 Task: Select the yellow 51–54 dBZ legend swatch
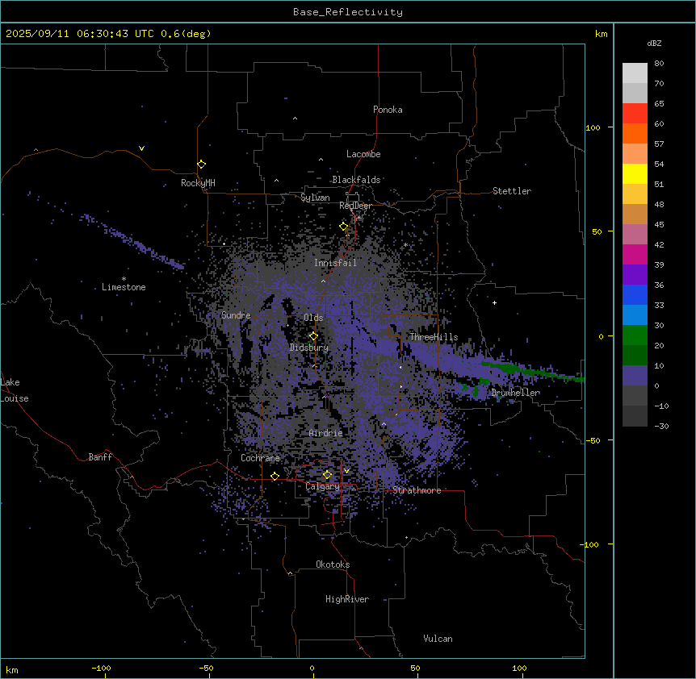[635, 174]
